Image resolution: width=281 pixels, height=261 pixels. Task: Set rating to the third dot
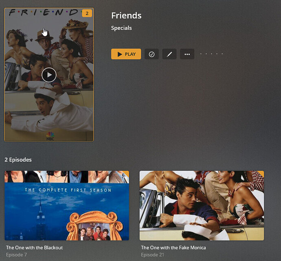point(211,54)
